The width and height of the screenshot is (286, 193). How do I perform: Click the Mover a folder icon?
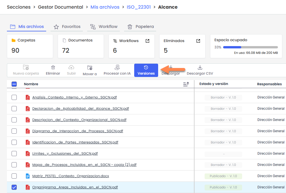pyautogui.click(x=90, y=68)
